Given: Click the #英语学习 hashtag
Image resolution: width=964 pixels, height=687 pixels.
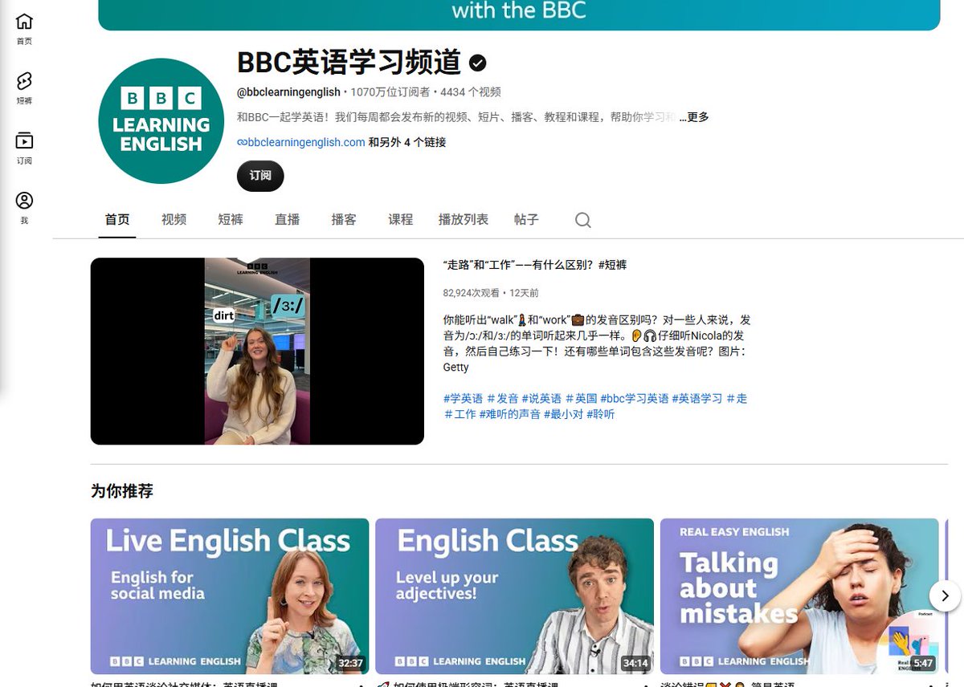Looking at the screenshot, I should 697,398.
